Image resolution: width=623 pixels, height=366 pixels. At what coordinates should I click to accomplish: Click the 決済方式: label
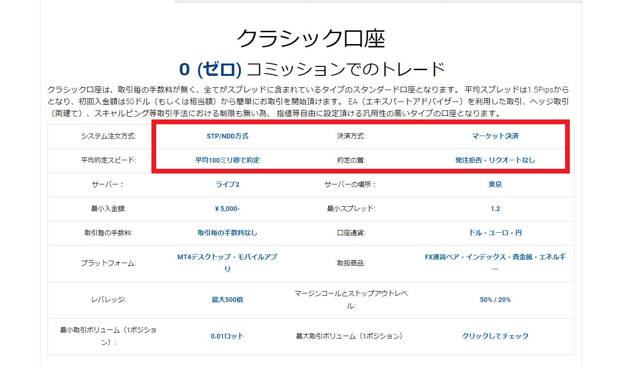351,136
